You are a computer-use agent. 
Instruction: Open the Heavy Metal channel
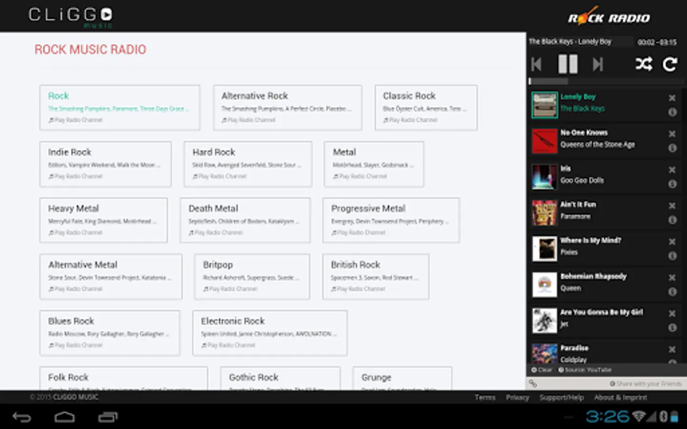pyautogui.click(x=104, y=220)
